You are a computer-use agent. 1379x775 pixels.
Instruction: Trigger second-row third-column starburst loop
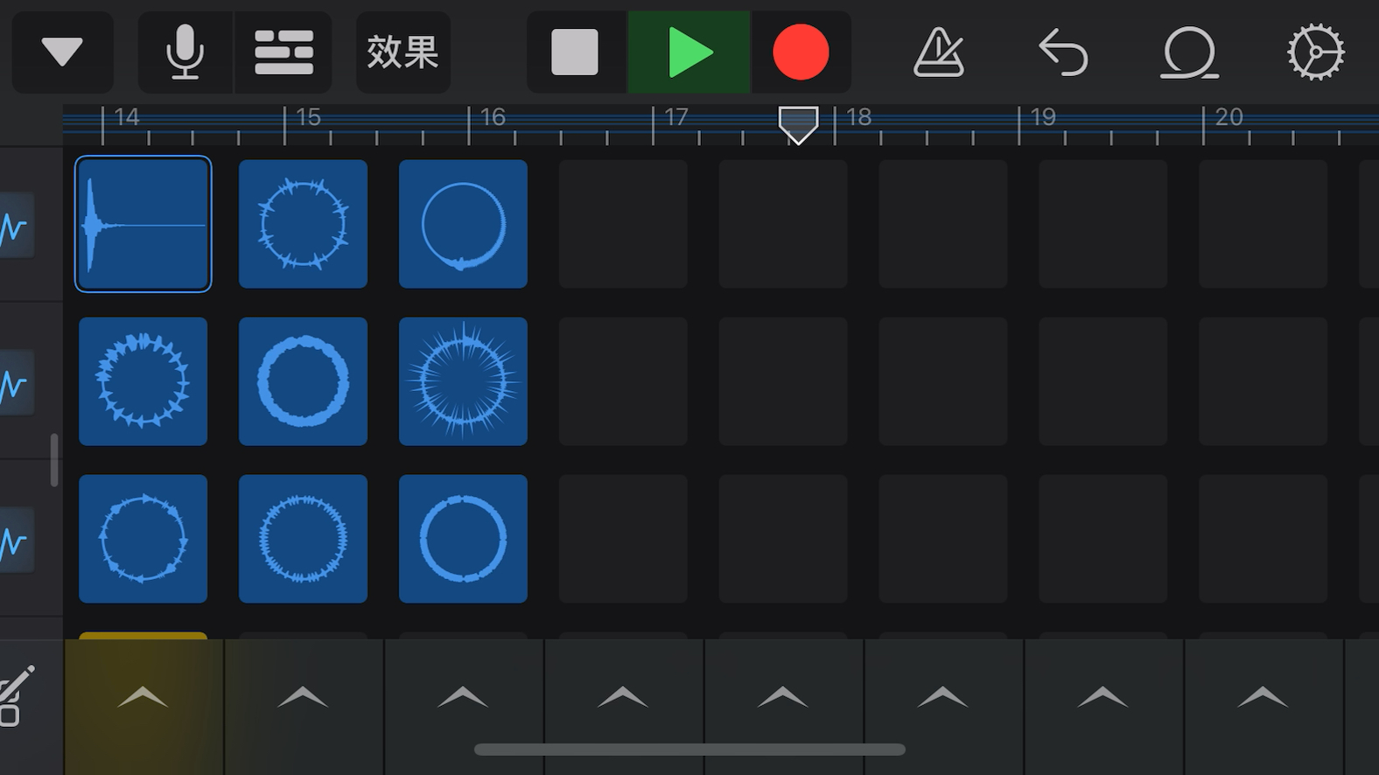pyautogui.click(x=463, y=381)
